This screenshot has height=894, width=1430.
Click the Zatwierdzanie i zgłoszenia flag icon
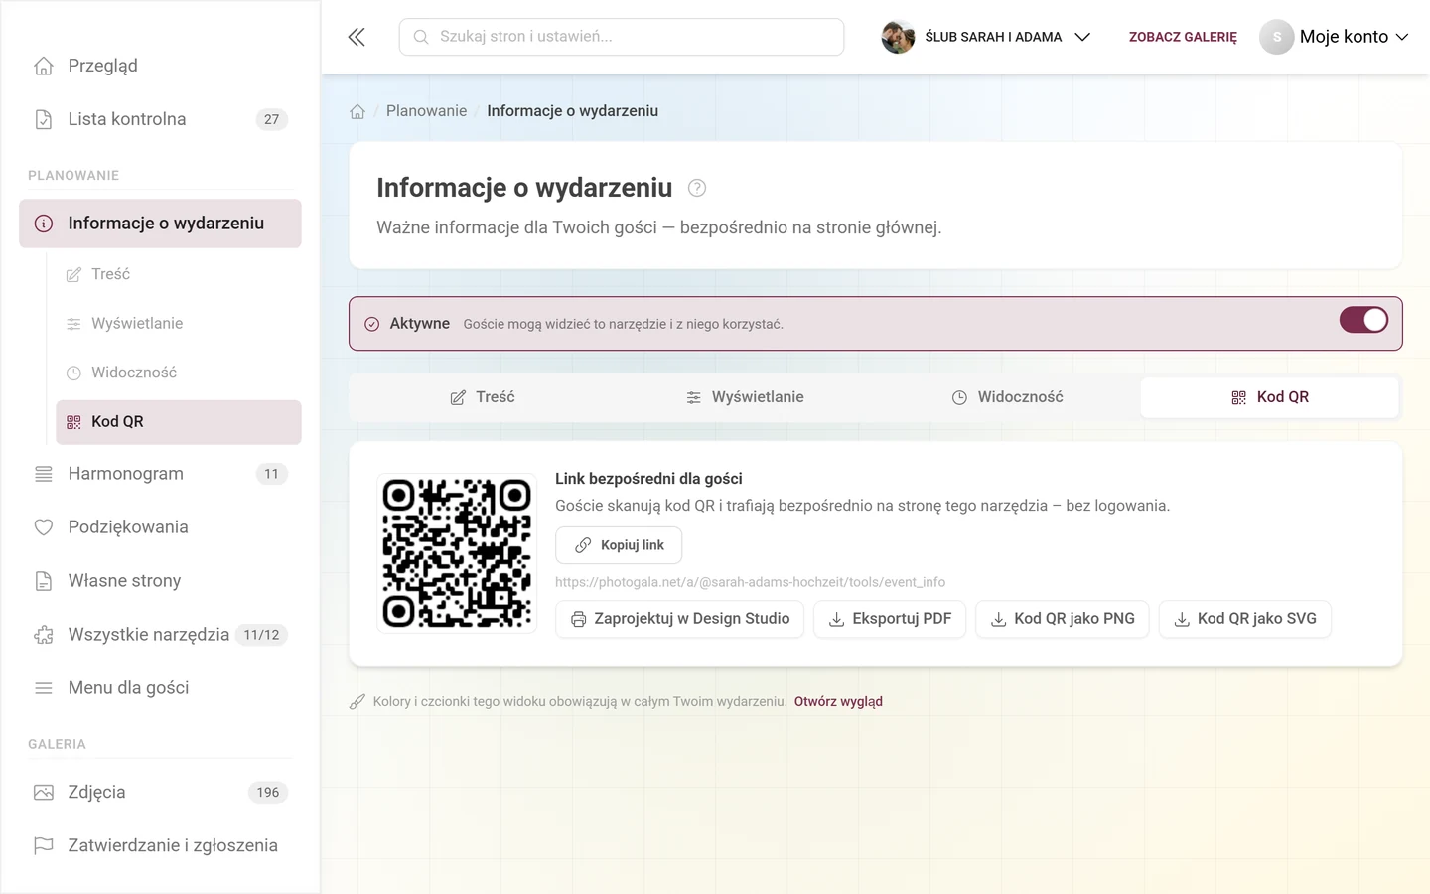pos(44,845)
